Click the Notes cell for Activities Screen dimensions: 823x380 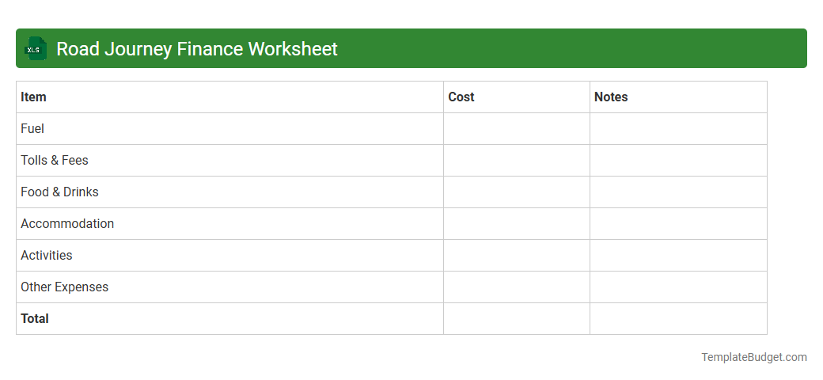pyautogui.click(x=678, y=256)
